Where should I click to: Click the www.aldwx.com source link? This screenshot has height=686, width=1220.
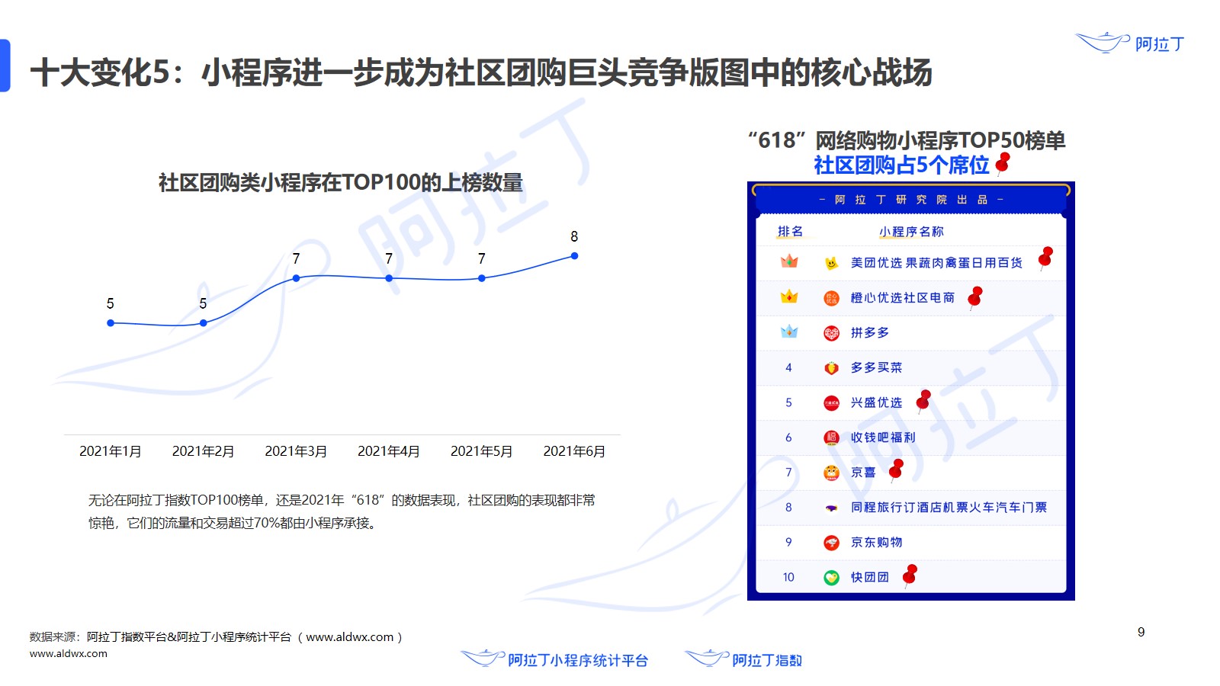click(69, 653)
